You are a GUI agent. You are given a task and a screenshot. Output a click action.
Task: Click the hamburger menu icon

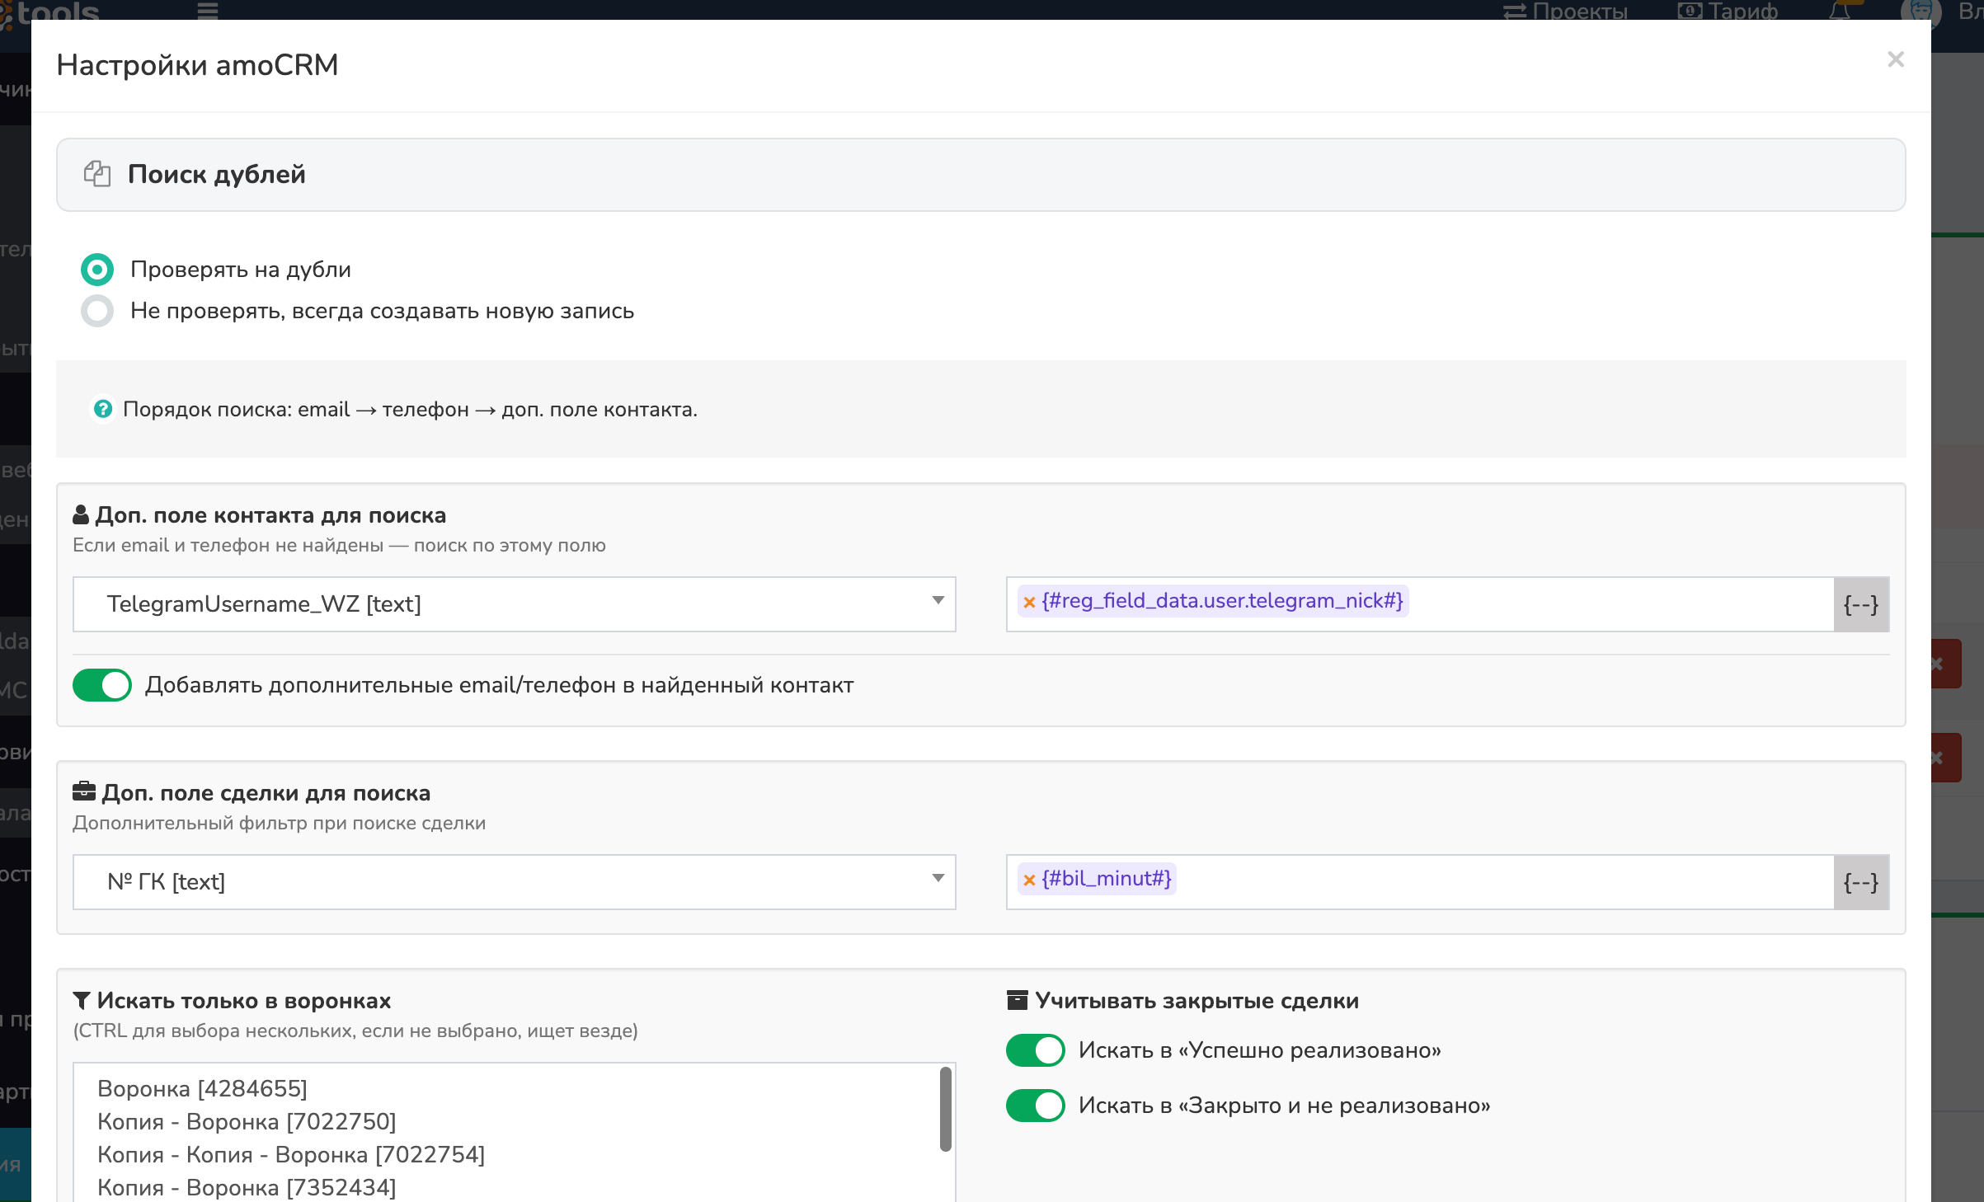click(208, 10)
